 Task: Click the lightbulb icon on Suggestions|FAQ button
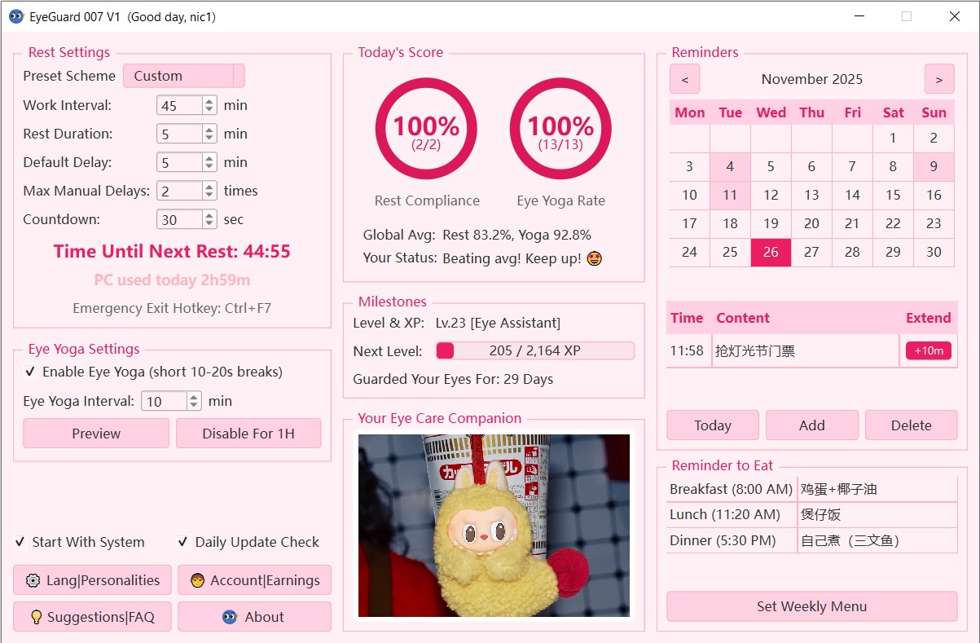[36, 617]
